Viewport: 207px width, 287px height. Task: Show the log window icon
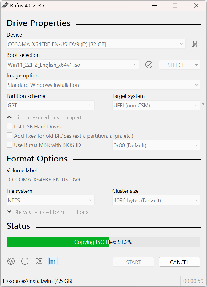point(53,261)
